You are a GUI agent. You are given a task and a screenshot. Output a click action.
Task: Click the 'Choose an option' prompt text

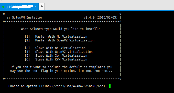(x=58, y=86)
